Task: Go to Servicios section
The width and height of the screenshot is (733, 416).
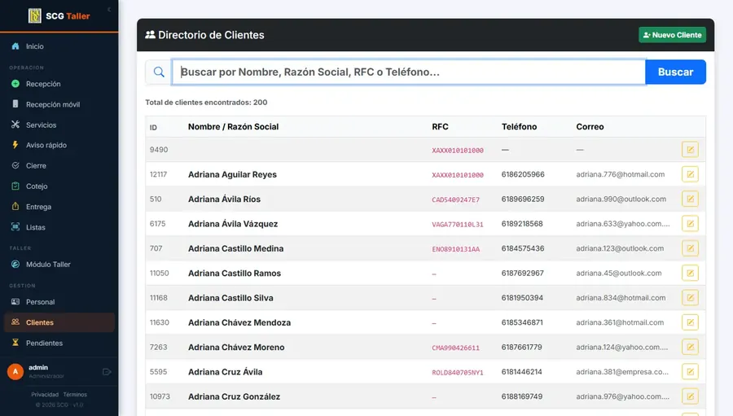Action: pyautogui.click(x=59, y=125)
